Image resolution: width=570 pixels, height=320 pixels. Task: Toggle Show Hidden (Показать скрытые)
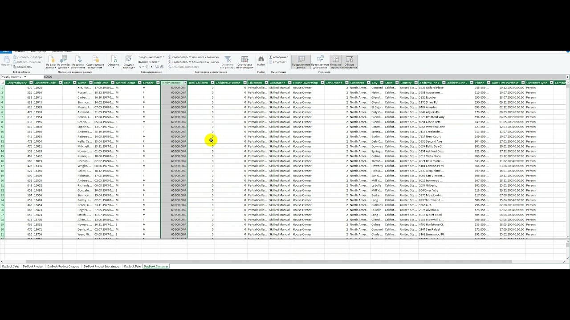point(336,63)
